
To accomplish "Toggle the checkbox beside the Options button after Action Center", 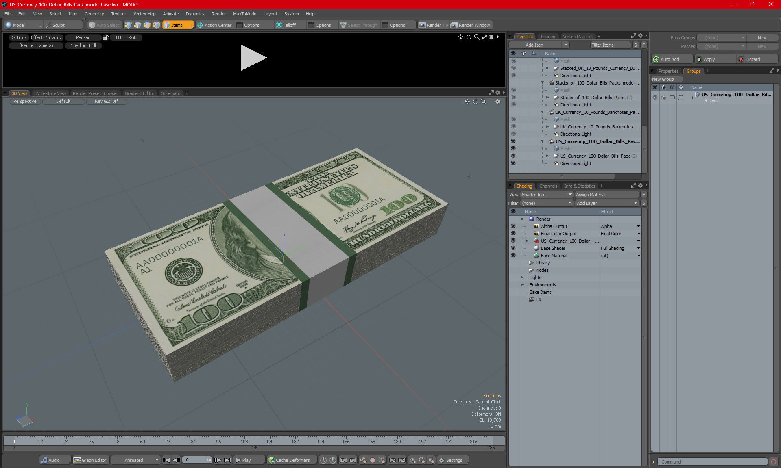I will pyautogui.click(x=240, y=25).
